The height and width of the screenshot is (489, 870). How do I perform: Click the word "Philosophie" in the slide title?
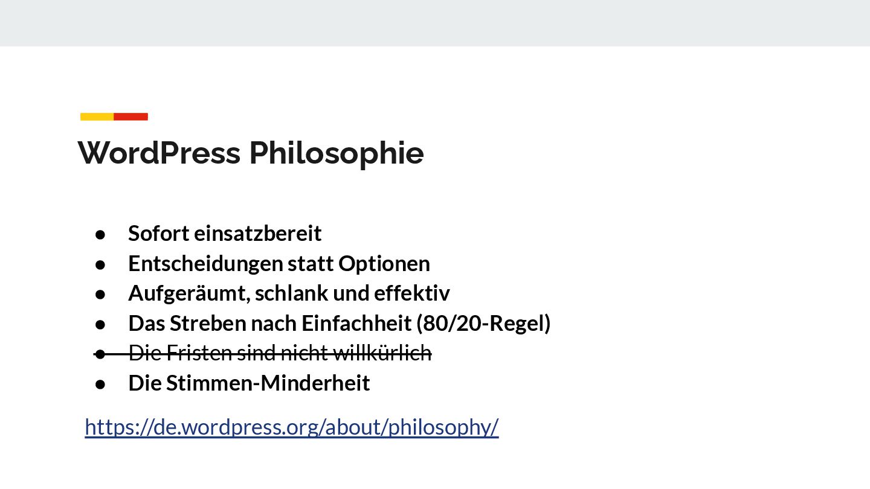tap(337, 153)
